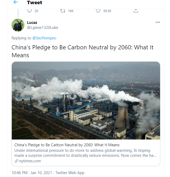170x177 pixels.
Task: Follow the nytimes.com source link
Action: (30, 161)
